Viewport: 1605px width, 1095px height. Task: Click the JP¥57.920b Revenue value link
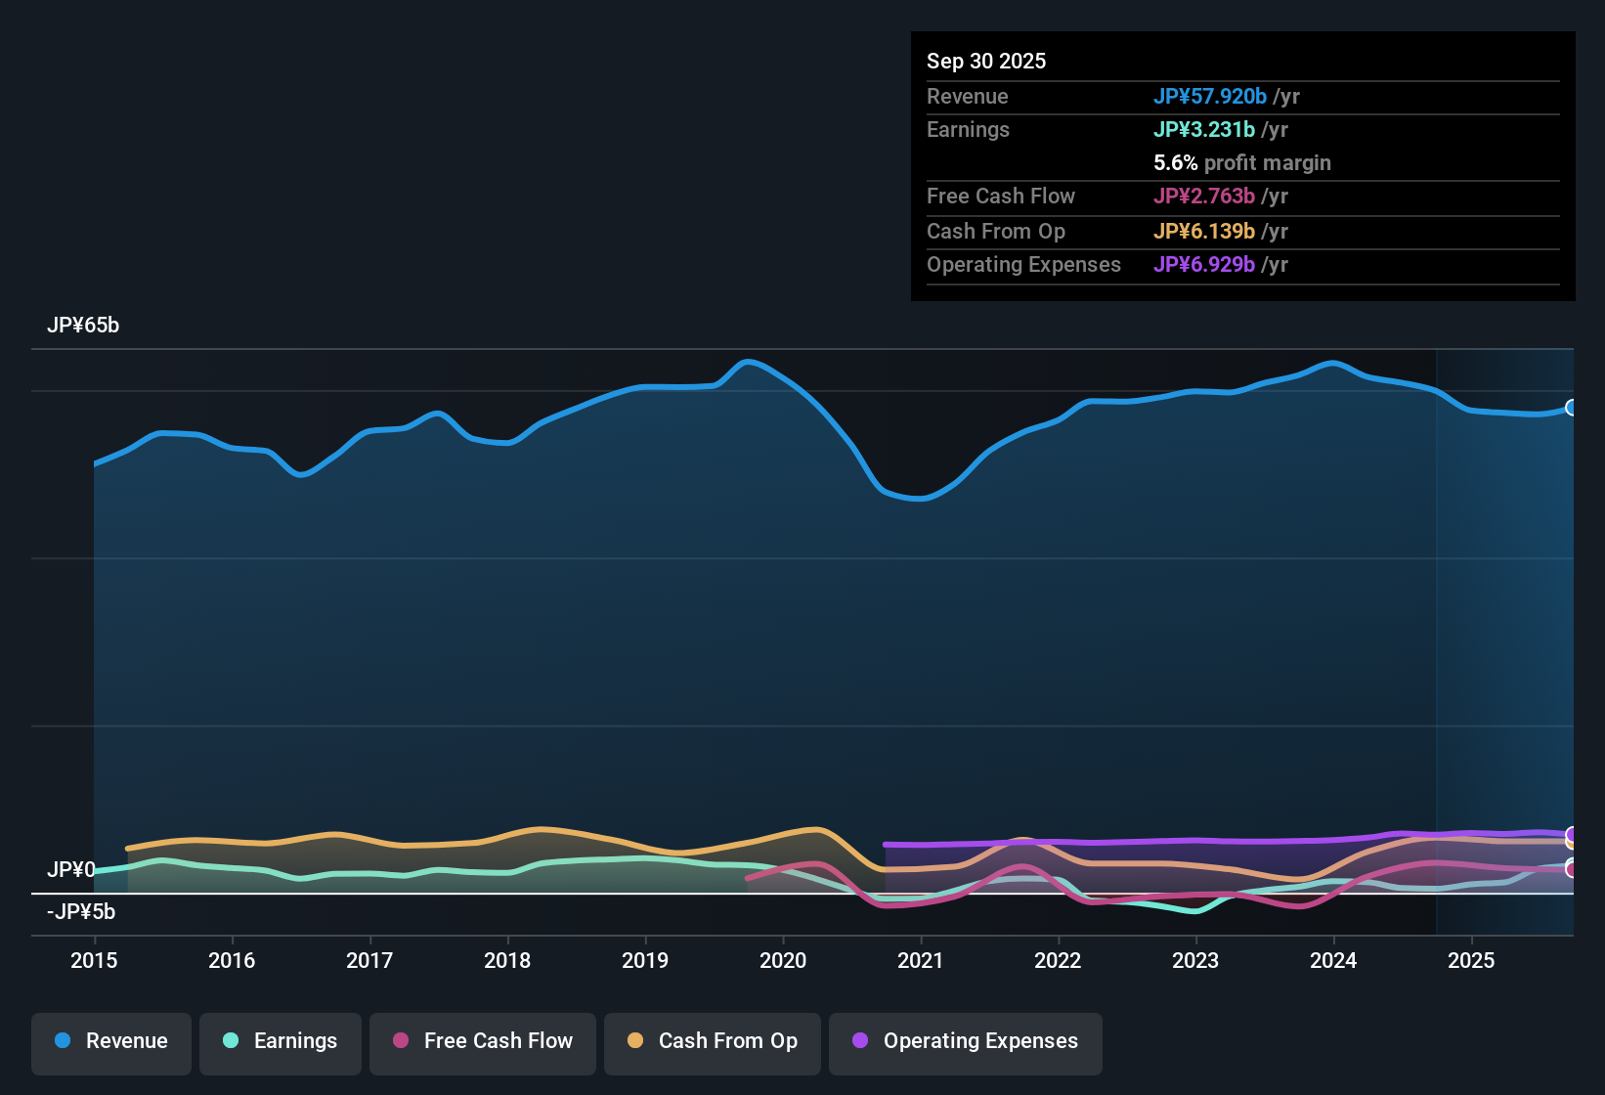[1211, 96]
